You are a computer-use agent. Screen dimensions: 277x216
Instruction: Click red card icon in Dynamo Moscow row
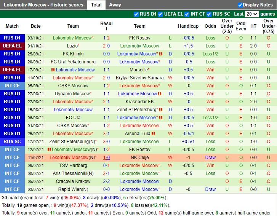click(160, 94)
